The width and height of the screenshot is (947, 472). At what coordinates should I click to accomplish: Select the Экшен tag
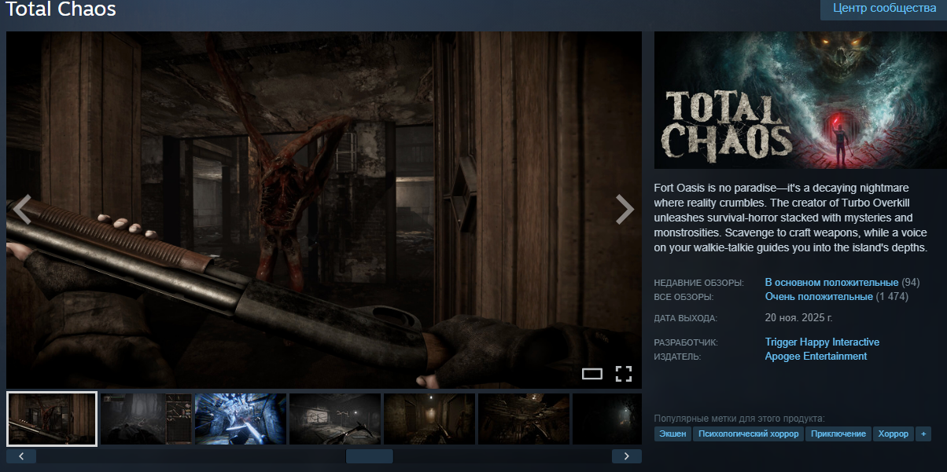pyautogui.click(x=672, y=434)
